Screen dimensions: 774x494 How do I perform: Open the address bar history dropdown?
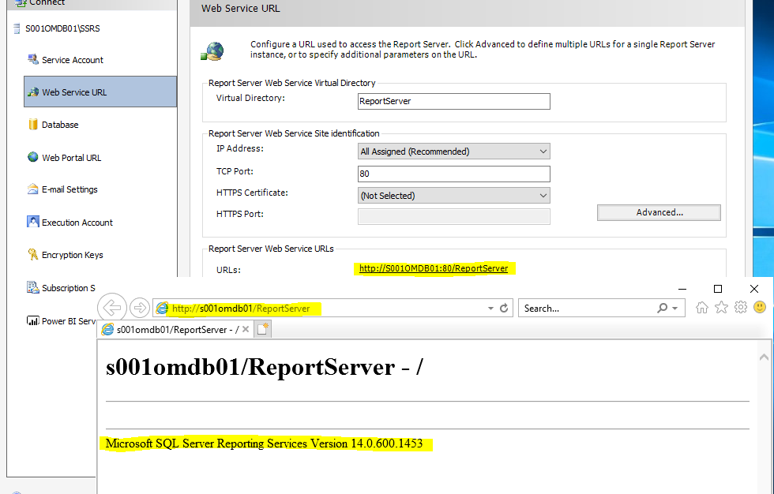click(490, 308)
